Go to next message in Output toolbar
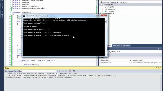Screen dimensions: 163x91 [x=66, y=71]
